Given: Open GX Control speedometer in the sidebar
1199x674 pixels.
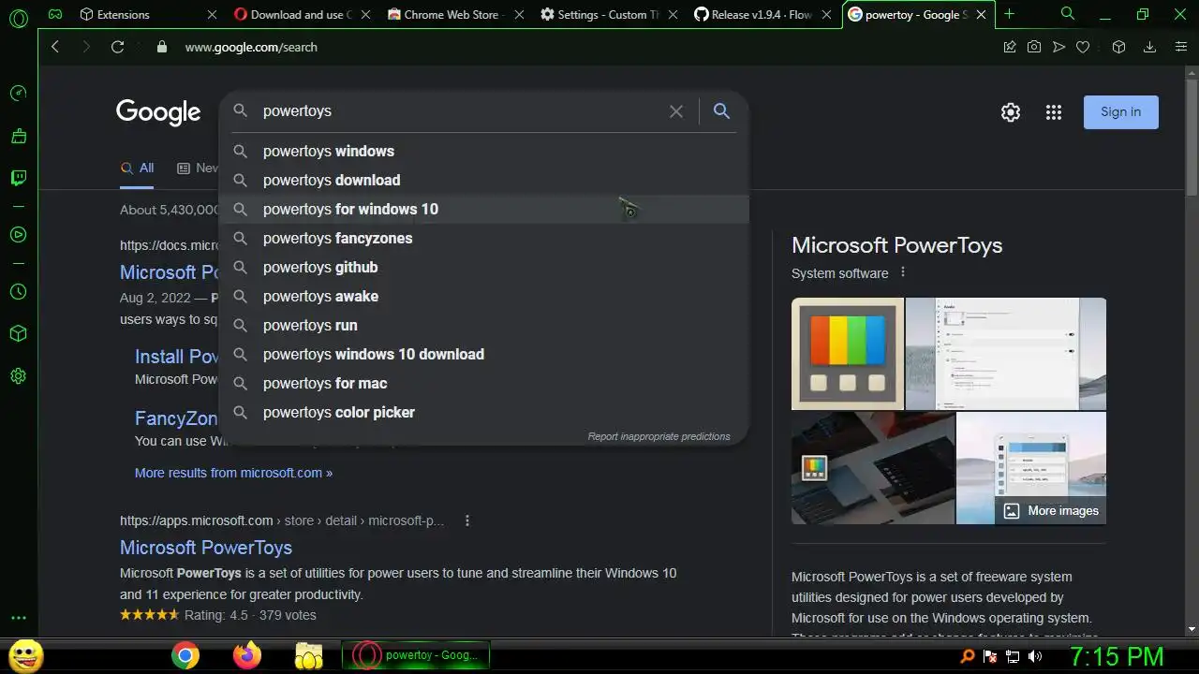Looking at the screenshot, I should click(x=18, y=94).
